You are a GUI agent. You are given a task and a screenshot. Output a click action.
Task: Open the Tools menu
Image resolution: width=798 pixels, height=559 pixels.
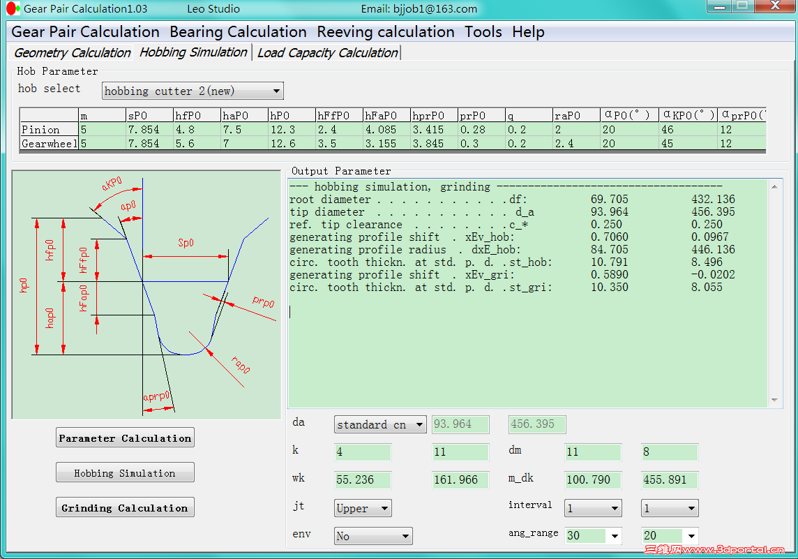483,31
